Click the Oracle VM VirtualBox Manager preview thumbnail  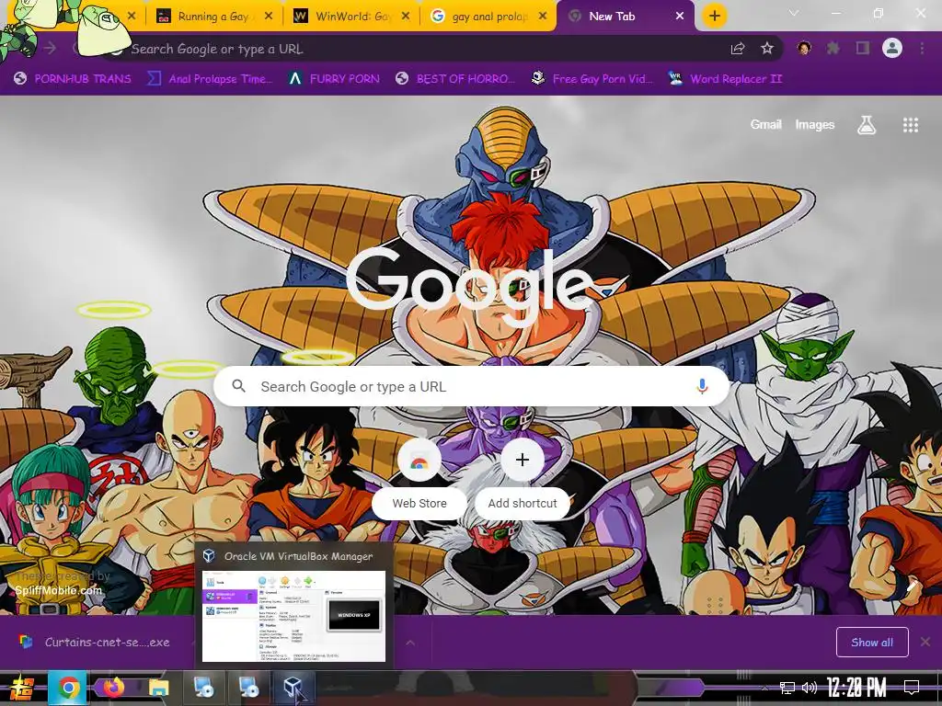(293, 616)
